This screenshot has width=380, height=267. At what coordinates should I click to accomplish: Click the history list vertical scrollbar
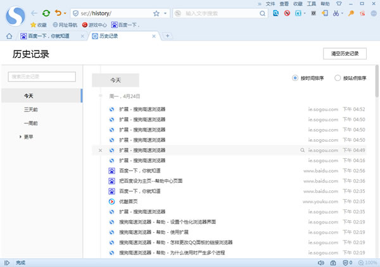[x=377, y=82]
